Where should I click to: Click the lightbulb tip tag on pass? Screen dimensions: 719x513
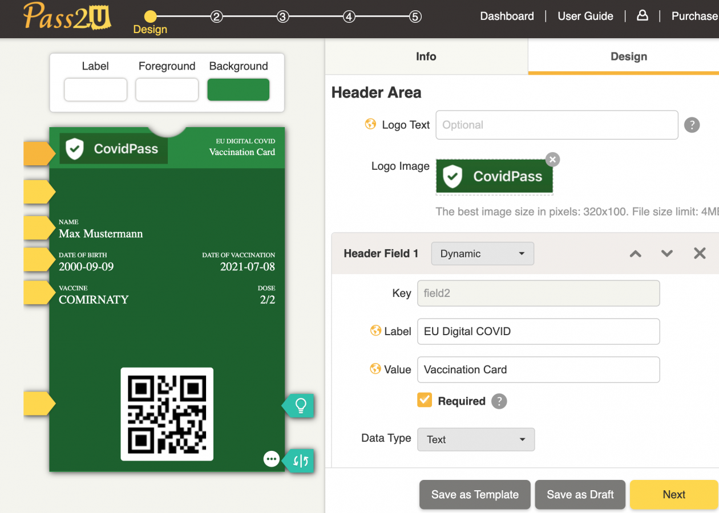(298, 406)
